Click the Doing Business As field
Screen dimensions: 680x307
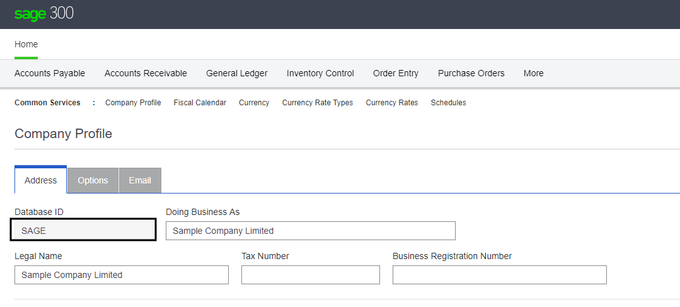pos(310,231)
